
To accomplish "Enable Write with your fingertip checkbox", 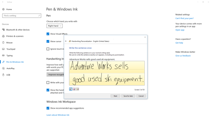I will coord(48,83).
